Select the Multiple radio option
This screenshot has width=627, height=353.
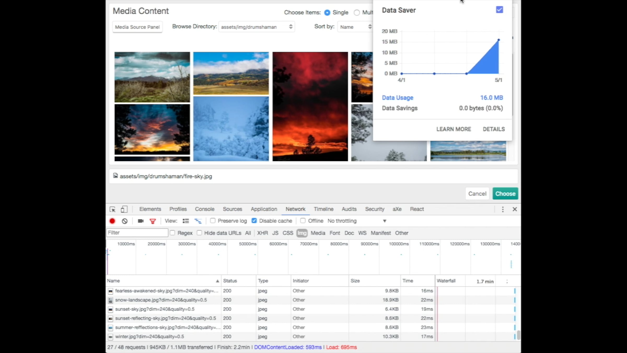(357, 13)
